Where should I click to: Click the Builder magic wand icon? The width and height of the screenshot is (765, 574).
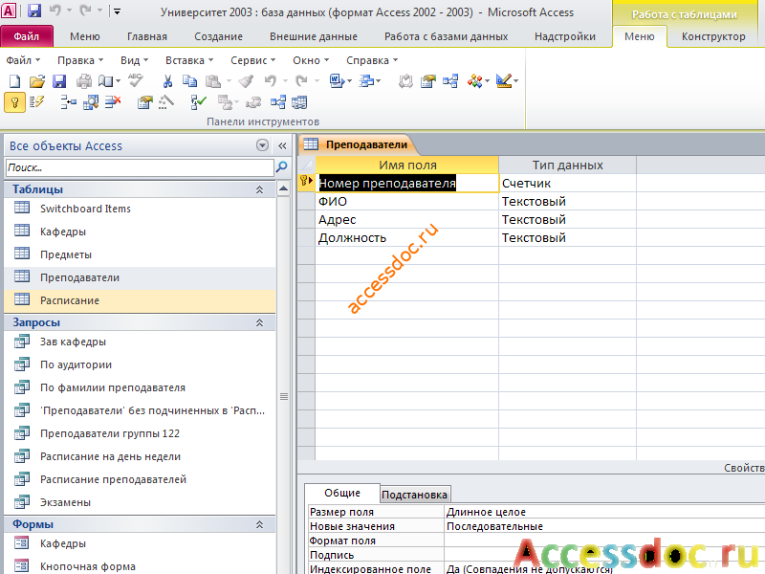click(x=166, y=102)
